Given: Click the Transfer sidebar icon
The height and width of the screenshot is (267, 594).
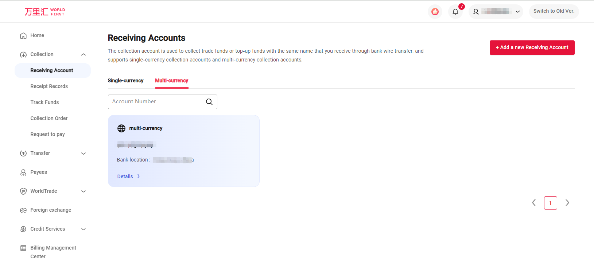Looking at the screenshot, I should click(x=23, y=154).
